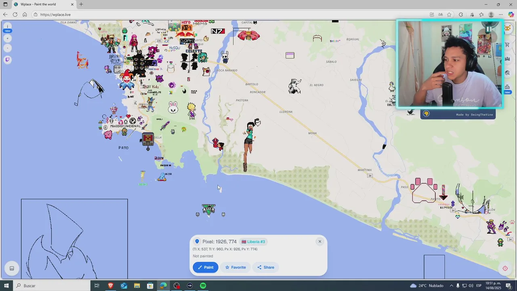
Task: Open the Liberia #3 region link
Action: [253, 242]
